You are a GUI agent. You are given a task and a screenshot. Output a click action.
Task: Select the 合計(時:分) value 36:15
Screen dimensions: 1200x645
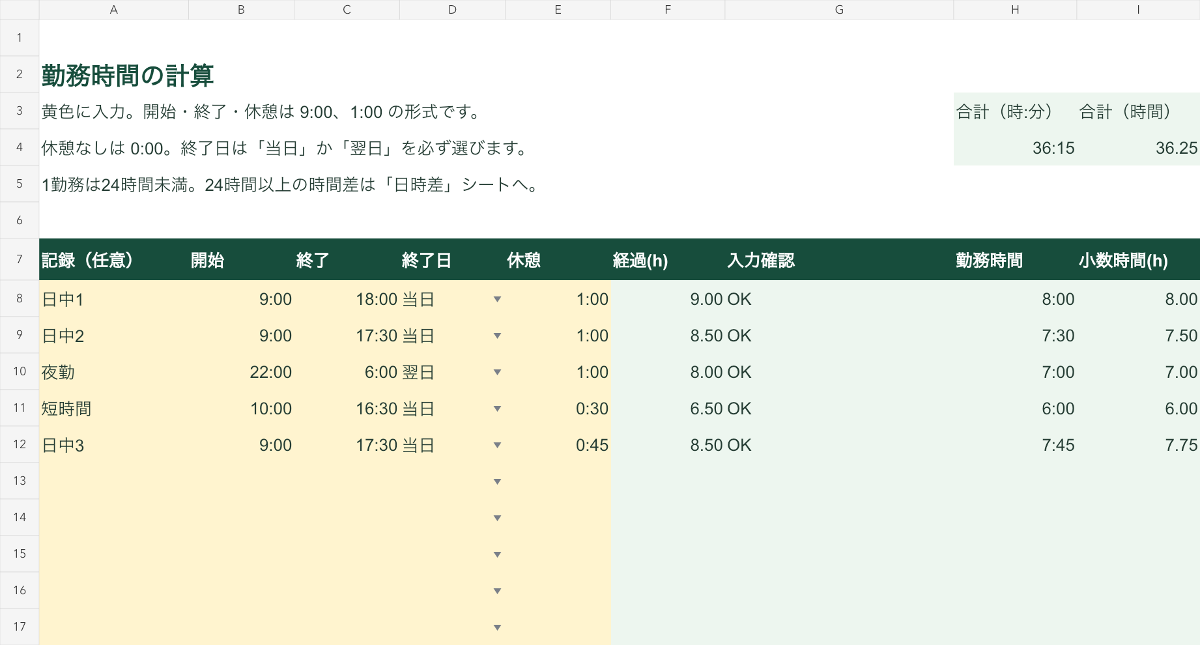click(x=1015, y=148)
